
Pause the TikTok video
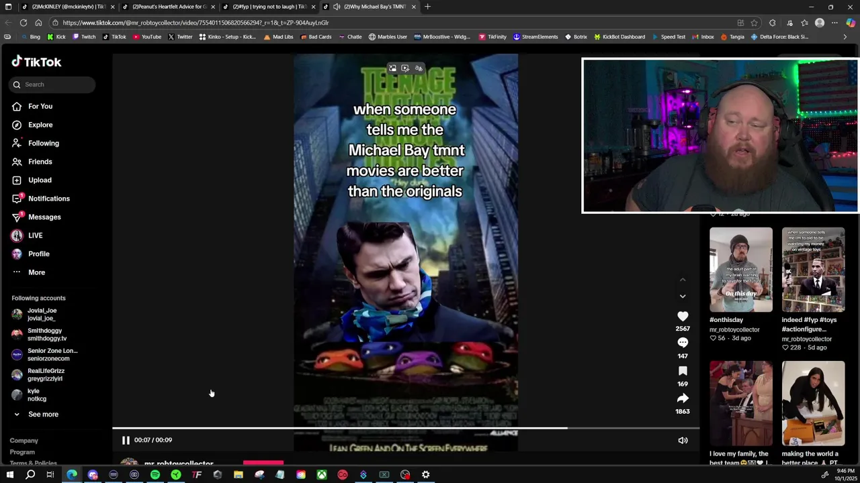[x=126, y=440]
